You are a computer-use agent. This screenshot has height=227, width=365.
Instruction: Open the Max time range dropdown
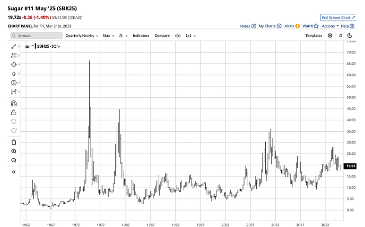coord(108,36)
